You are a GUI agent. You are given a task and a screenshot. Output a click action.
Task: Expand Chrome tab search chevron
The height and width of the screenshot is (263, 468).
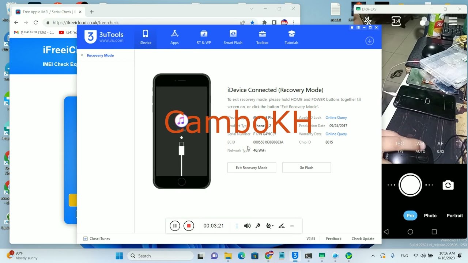pyautogui.click(x=251, y=9)
